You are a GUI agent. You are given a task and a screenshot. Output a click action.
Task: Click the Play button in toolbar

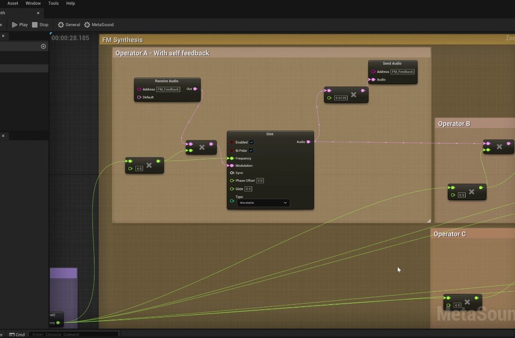20,25
